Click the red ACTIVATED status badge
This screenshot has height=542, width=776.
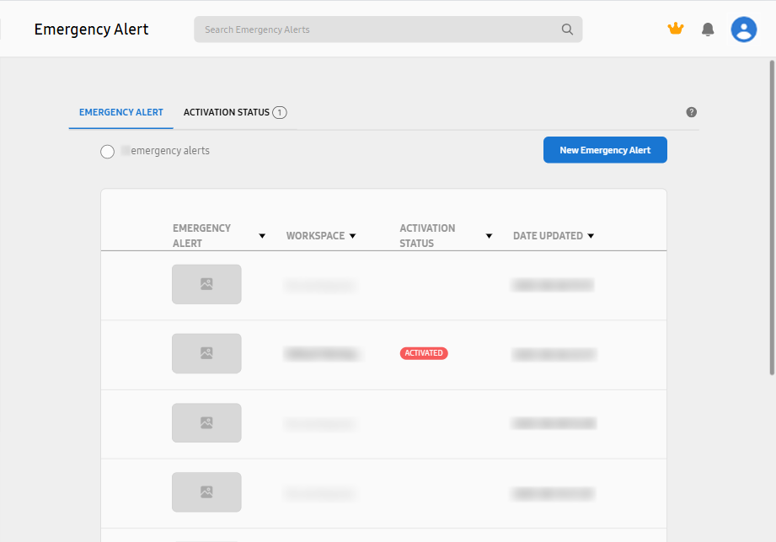click(424, 353)
